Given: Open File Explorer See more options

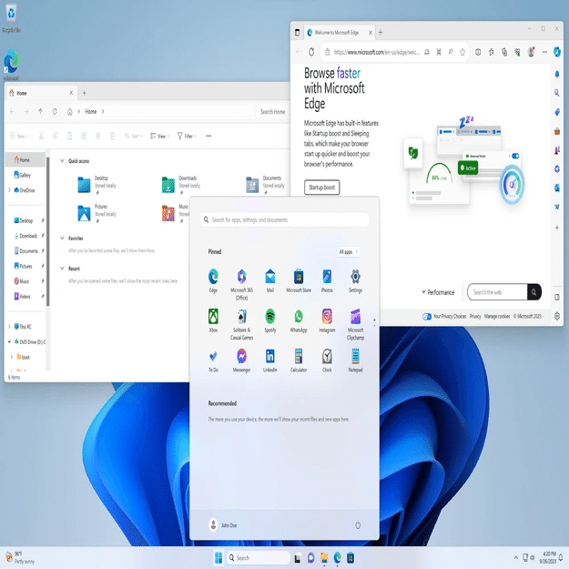Looking at the screenshot, I should (x=208, y=136).
